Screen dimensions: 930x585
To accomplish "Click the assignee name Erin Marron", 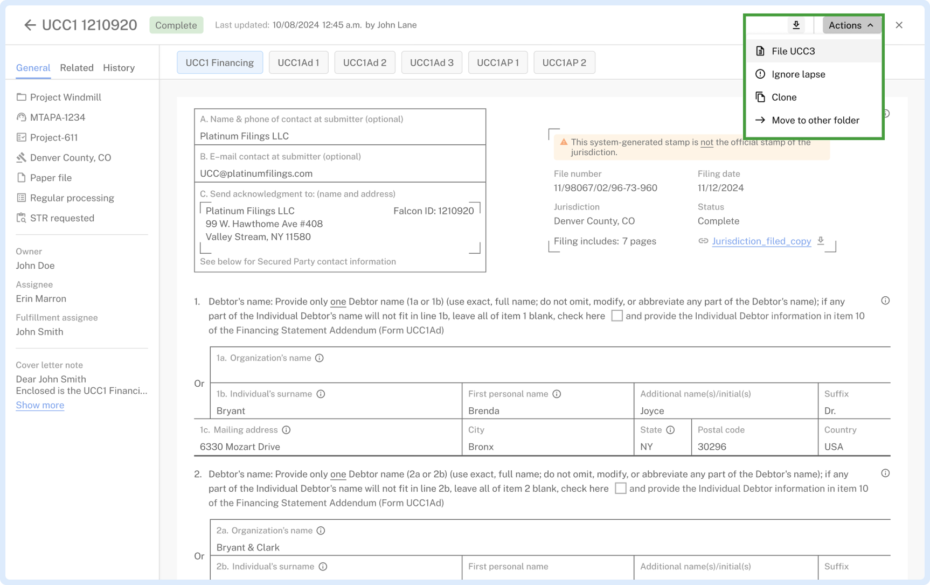I will [41, 299].
